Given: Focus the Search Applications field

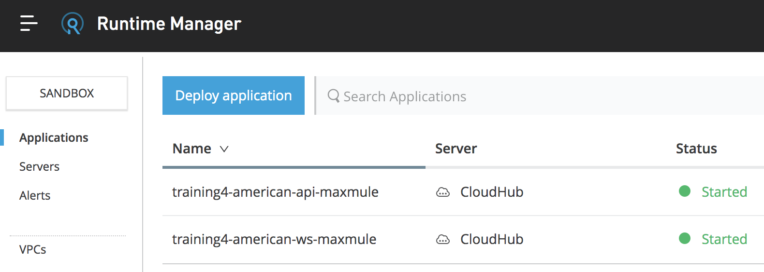Looking at the screenshot, I should point(540,95).
